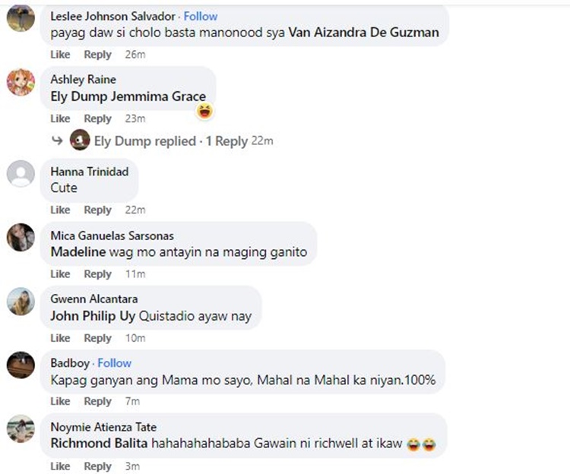570x474 pixels.
Task: Reply to Badboy's comment
Action: (x=97, y=401)
